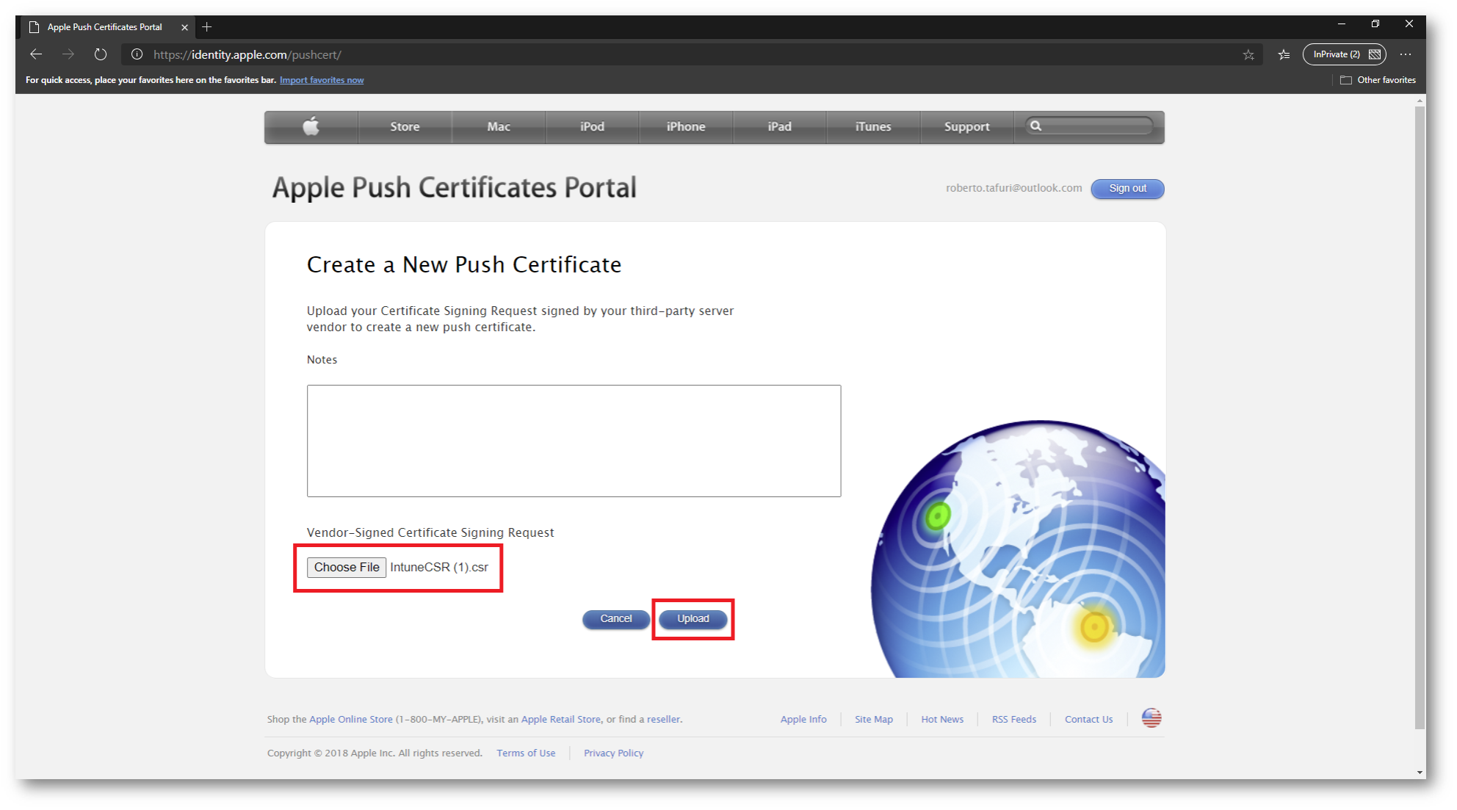Click the IntuneCSR (1).csr file name
The width and height of the screenshot is (1457, 810).
tap(439, 567)
